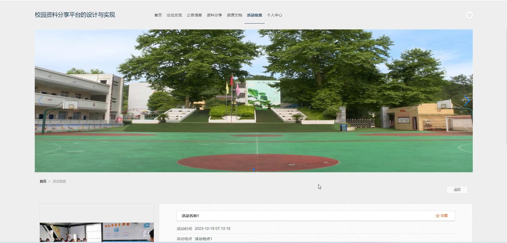
Task: Select 资料分享 in the top menu
Action: [x=214, y=15]
